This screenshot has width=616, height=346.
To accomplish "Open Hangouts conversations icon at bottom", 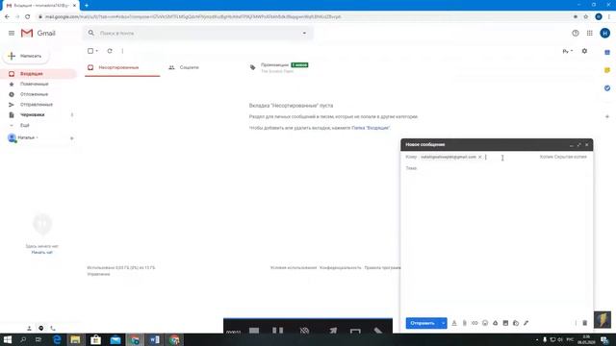I will pos(40,329).
